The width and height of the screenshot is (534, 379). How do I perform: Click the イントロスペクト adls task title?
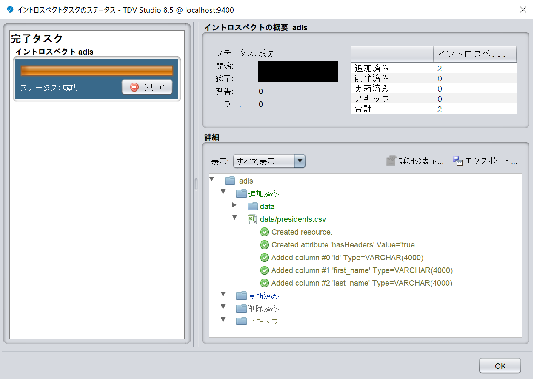54,52
